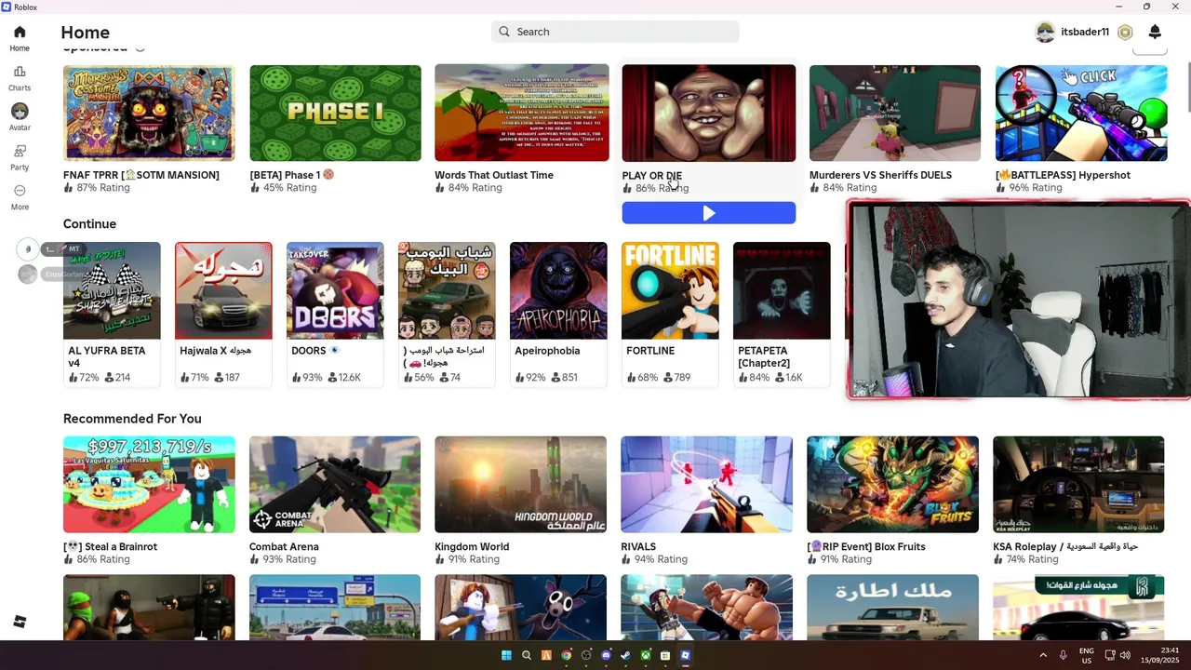The image size is (1191, 670).
Task: Open the KSA Roleplay game thumbnail
Action: [x=1078, y=485]
